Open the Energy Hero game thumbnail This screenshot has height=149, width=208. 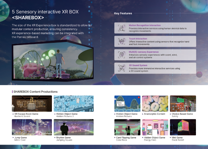[x=155, y=127]
